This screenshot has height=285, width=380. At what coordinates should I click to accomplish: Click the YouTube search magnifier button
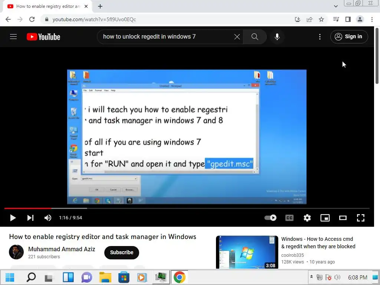255,37
